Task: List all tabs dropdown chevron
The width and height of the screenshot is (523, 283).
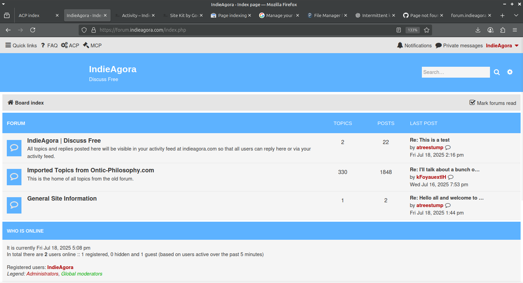Action: 516,15
